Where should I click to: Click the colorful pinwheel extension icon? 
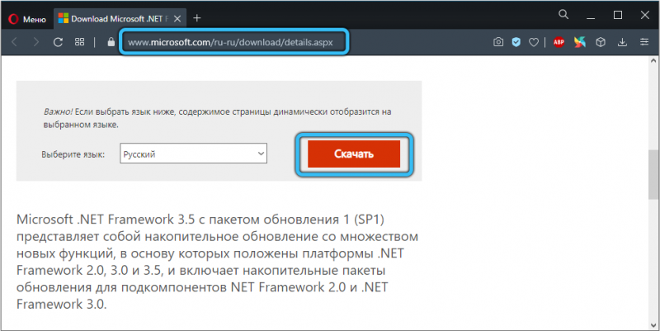[x=580, y=42]
